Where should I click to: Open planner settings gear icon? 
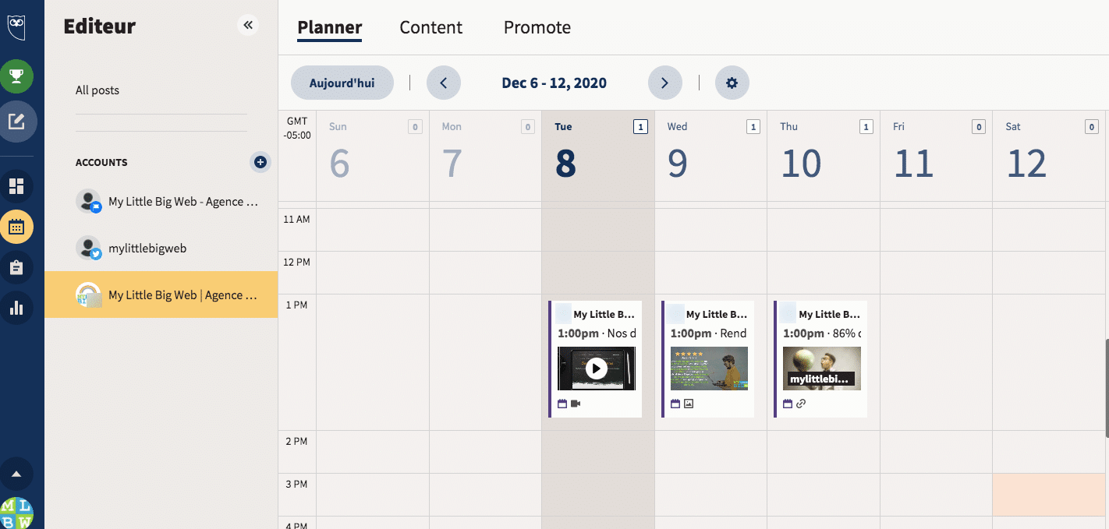point(732,83)
